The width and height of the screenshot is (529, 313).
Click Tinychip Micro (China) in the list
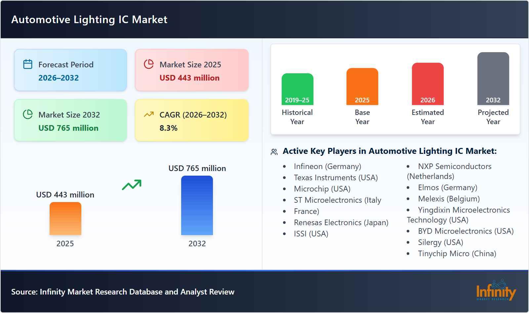tap(457, 253)
